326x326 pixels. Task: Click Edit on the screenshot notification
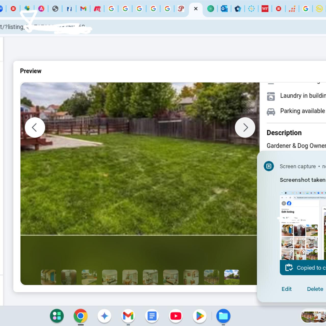(287, 289)
